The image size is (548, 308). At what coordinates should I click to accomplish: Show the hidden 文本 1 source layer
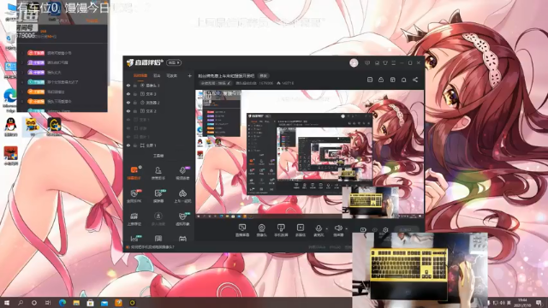pos(128,120)
